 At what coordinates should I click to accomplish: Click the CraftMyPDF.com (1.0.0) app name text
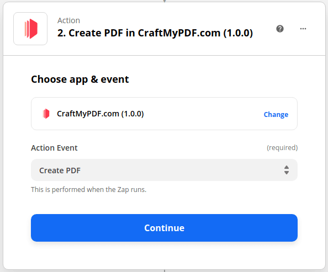(100, 114)
